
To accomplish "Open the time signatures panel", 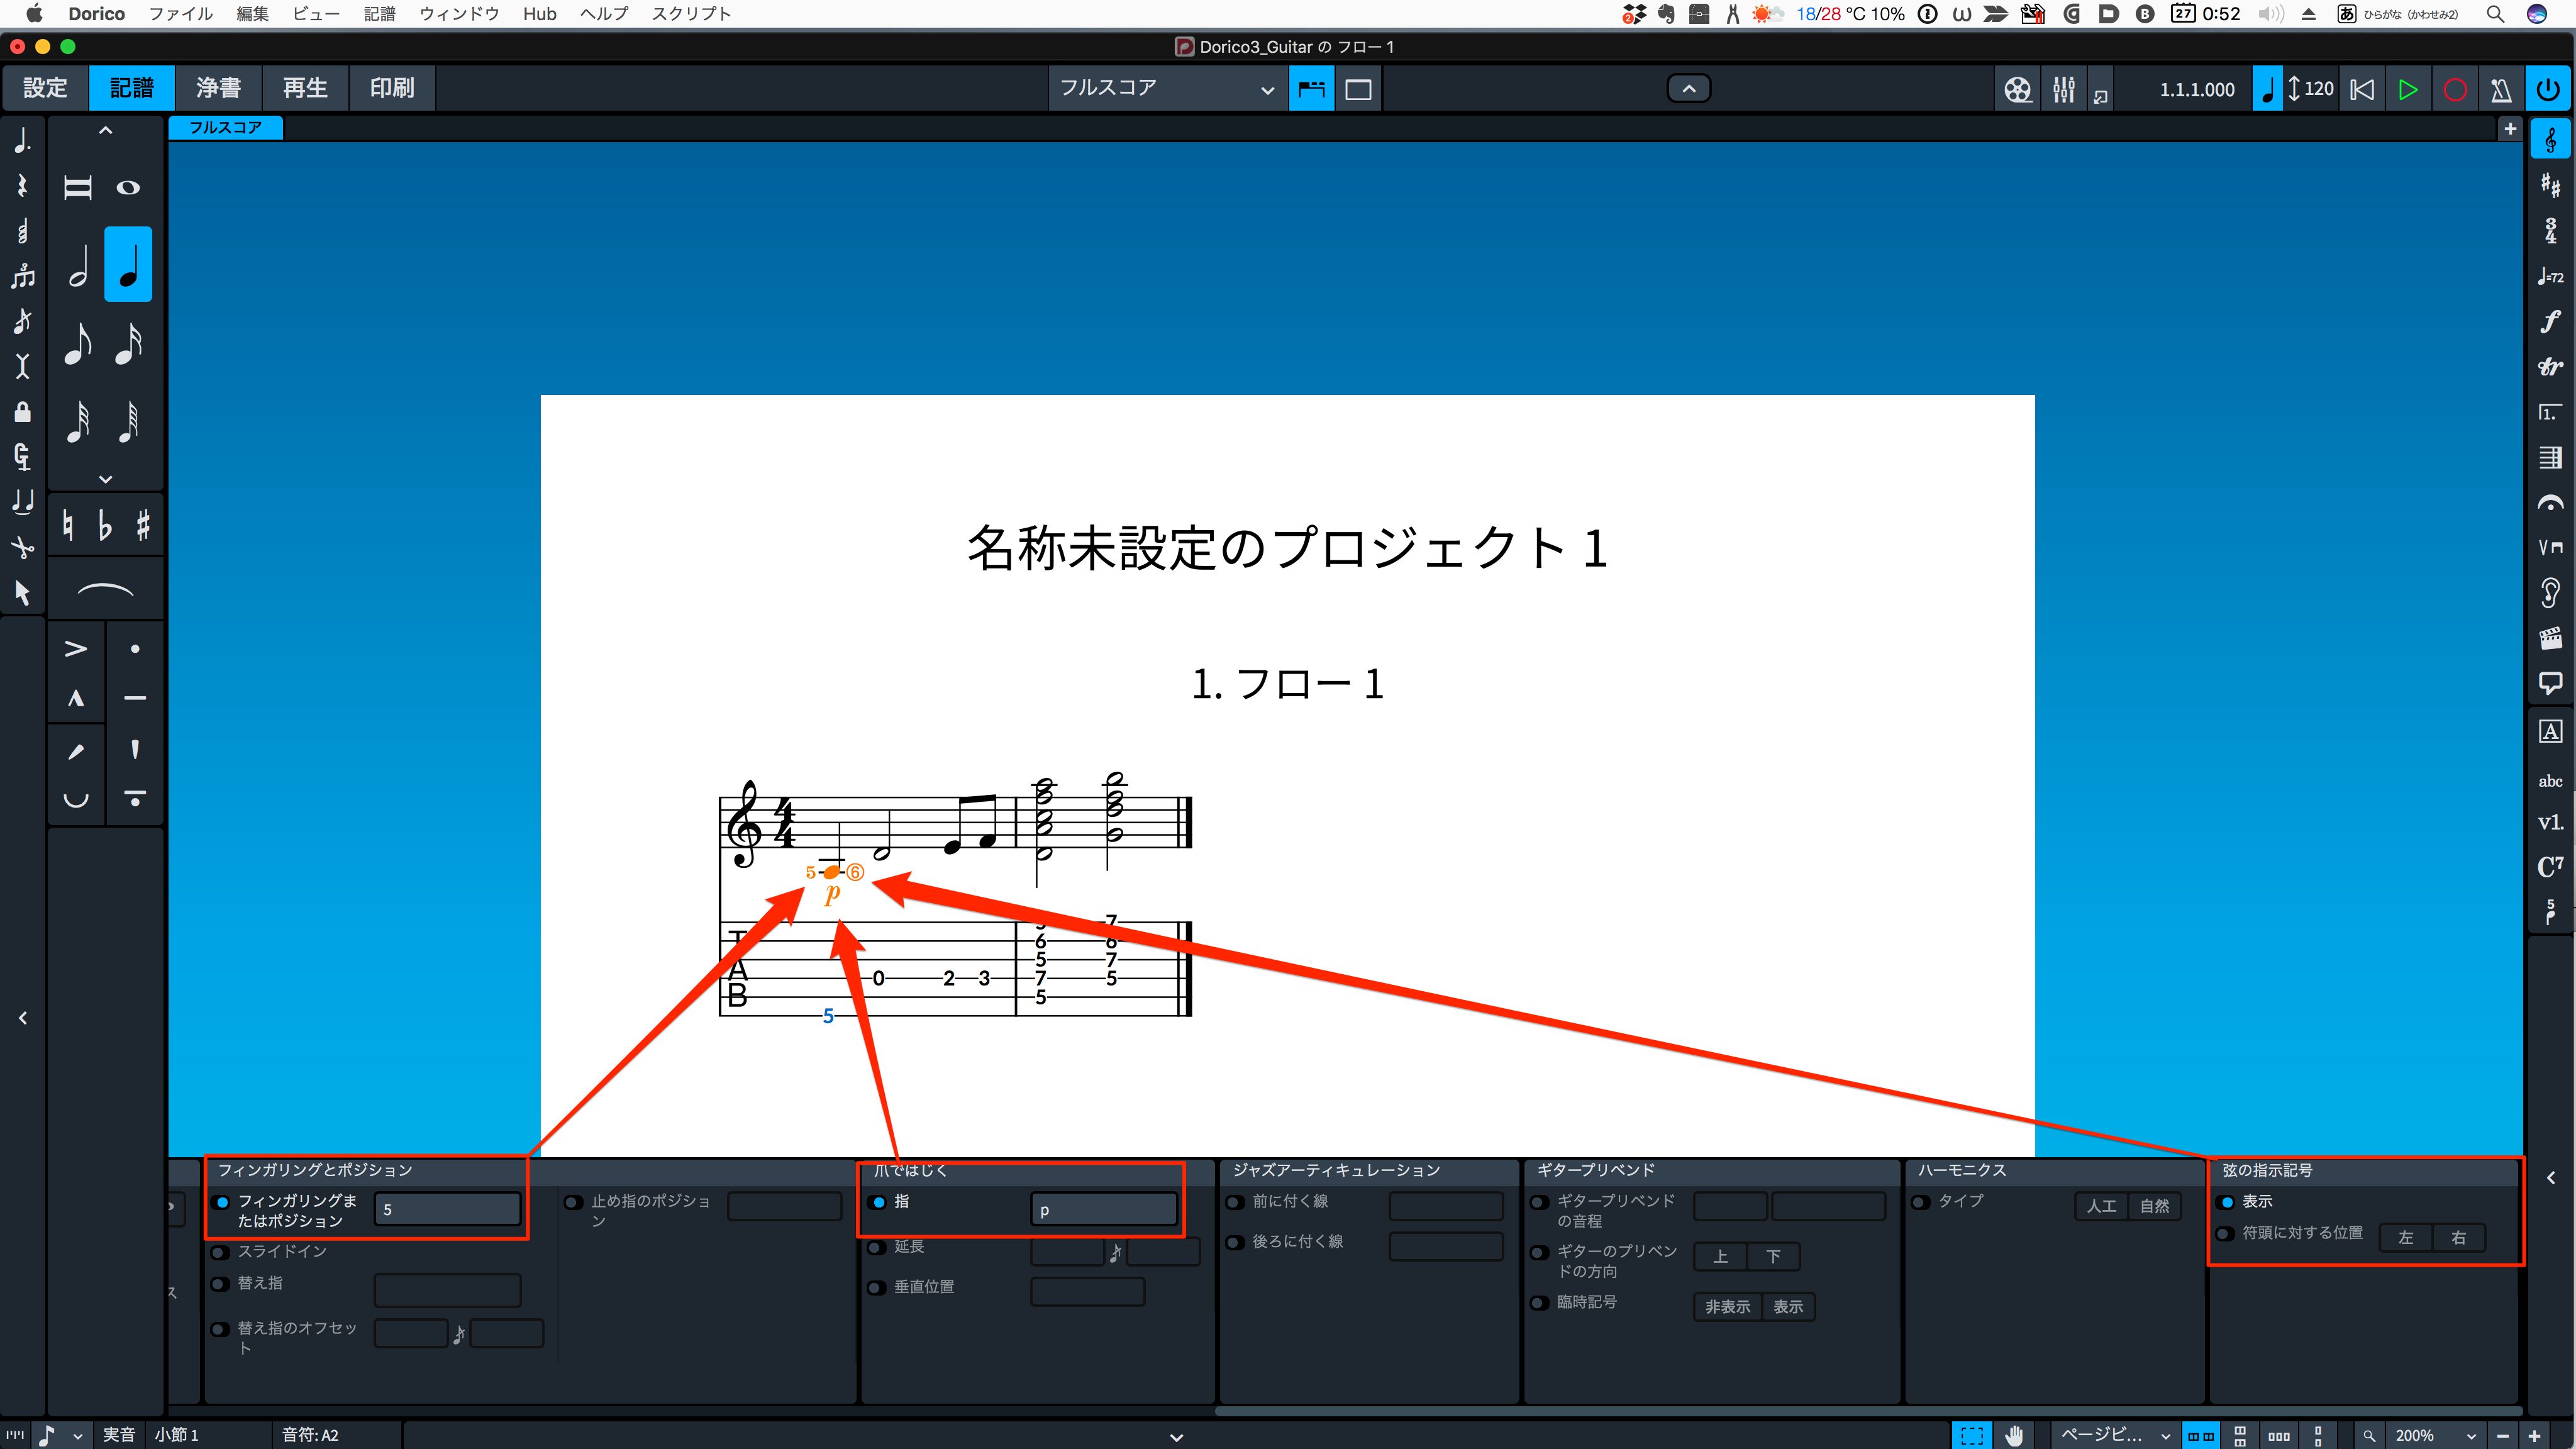I will (x=2551, y=231).
